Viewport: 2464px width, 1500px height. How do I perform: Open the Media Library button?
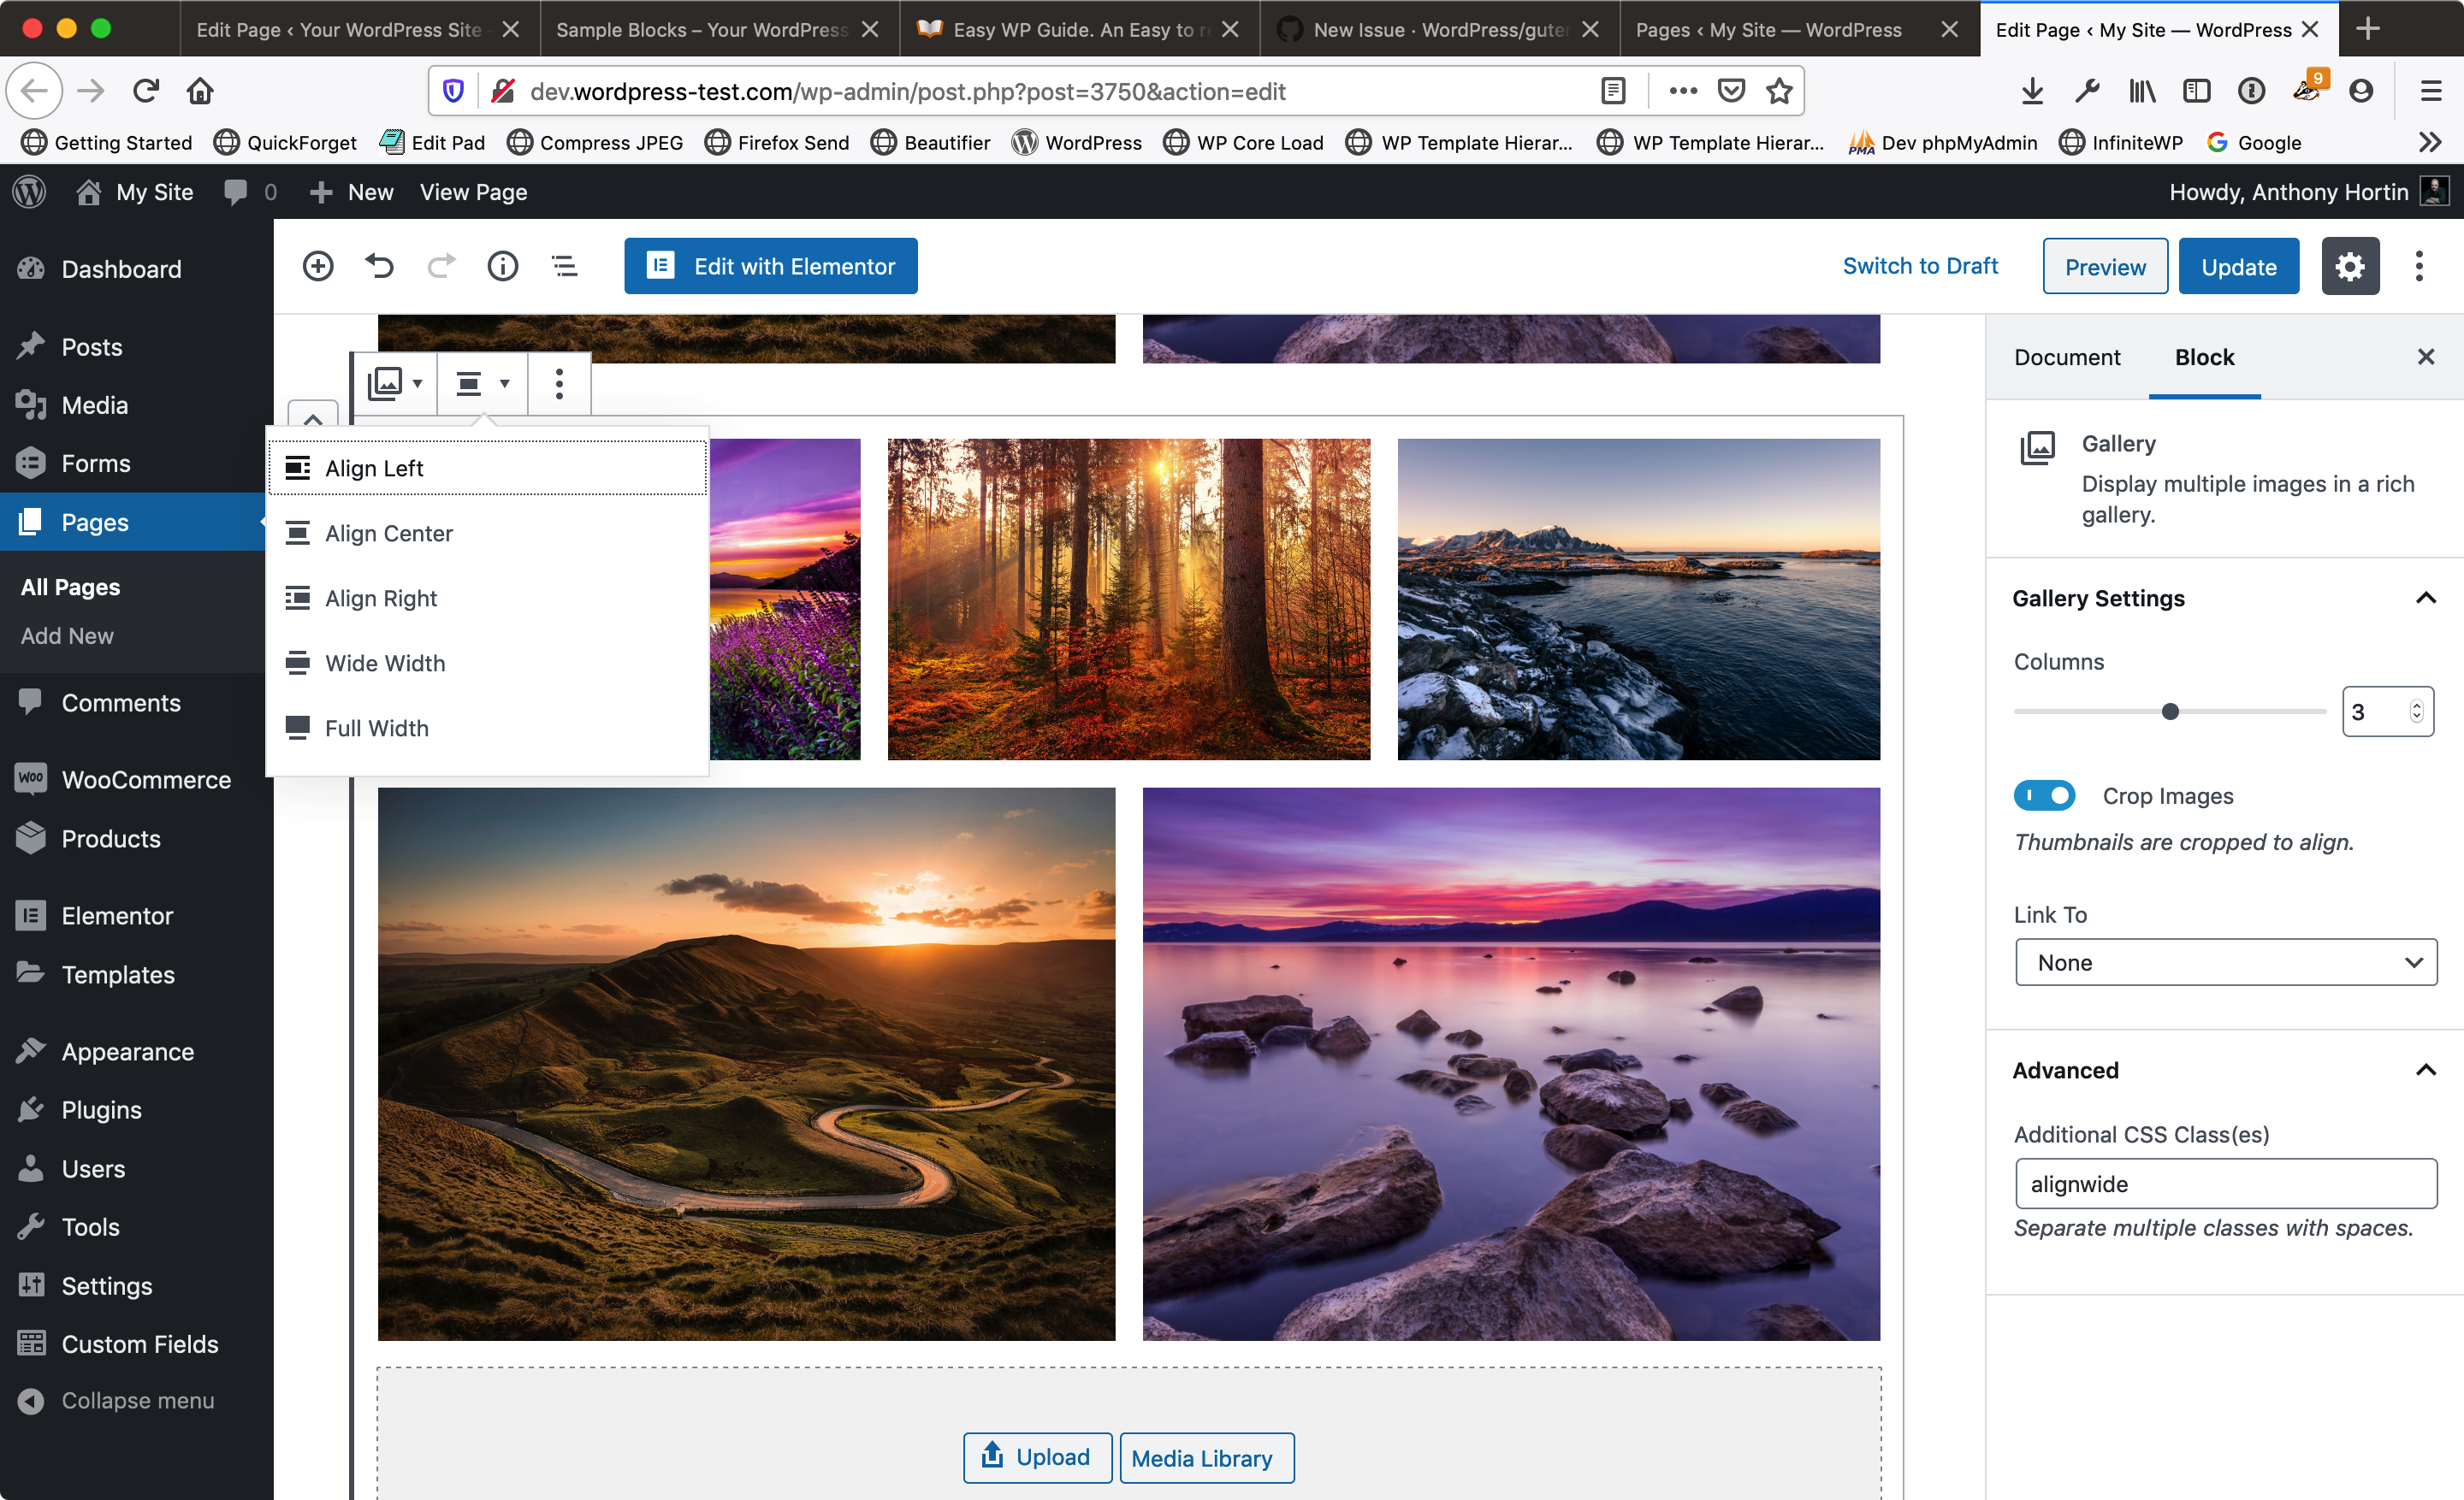(x=1206, y=1458)
